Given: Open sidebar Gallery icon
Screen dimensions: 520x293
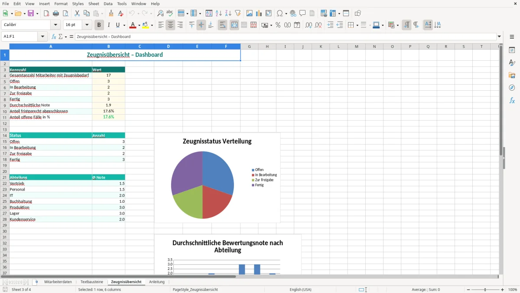Looking at the screenshot, I should [512, 75].
